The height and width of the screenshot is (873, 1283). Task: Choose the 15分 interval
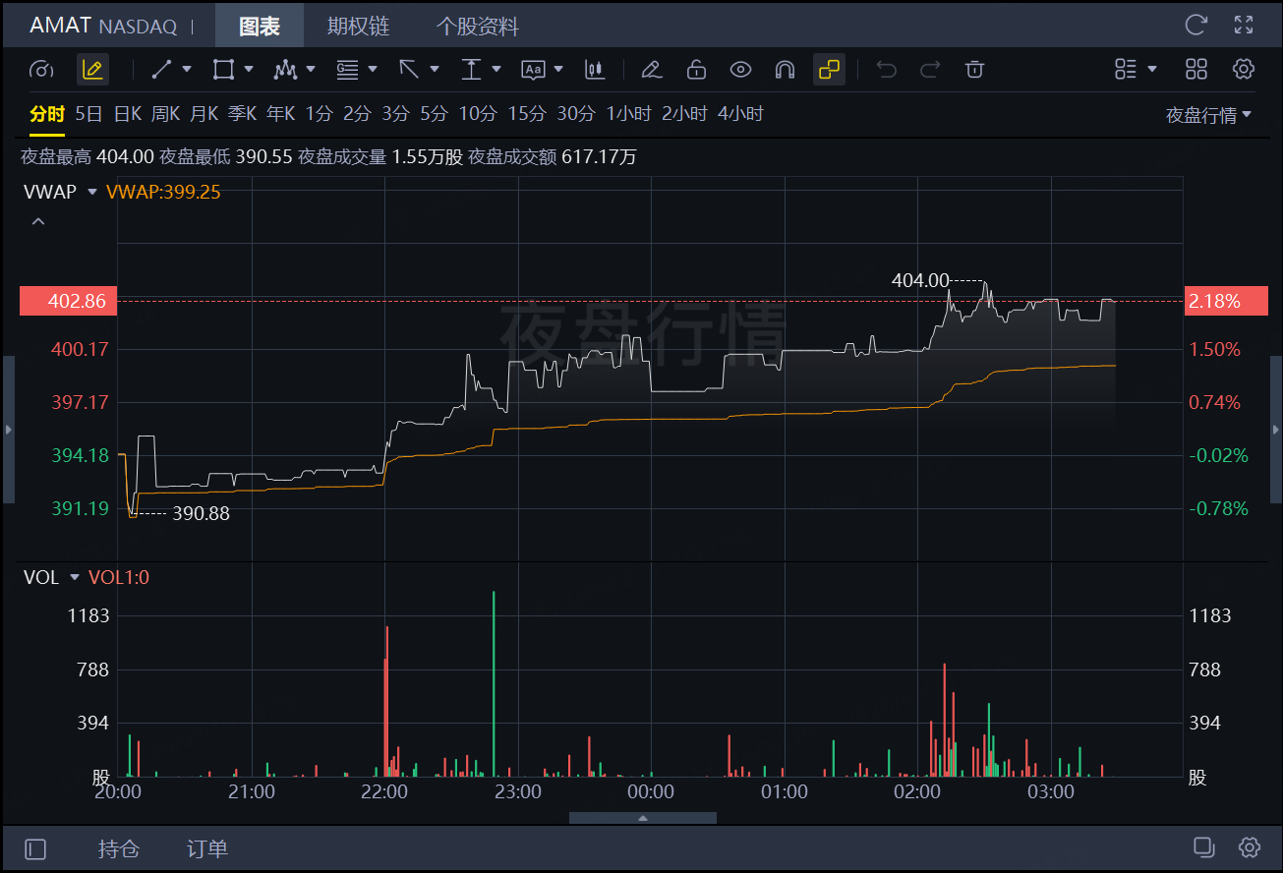tap(526, 115)
